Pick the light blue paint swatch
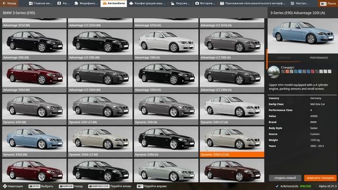 [300, 72]
